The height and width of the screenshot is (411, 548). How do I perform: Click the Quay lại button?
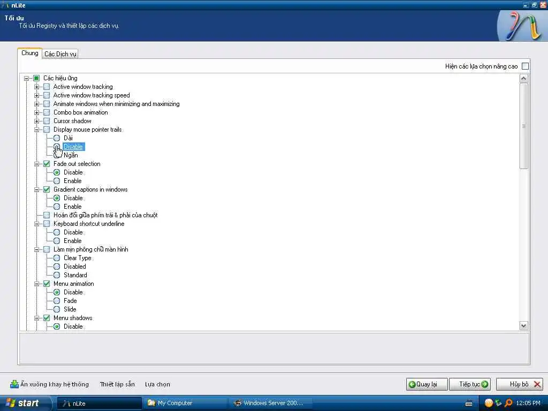tap(427, 384)
